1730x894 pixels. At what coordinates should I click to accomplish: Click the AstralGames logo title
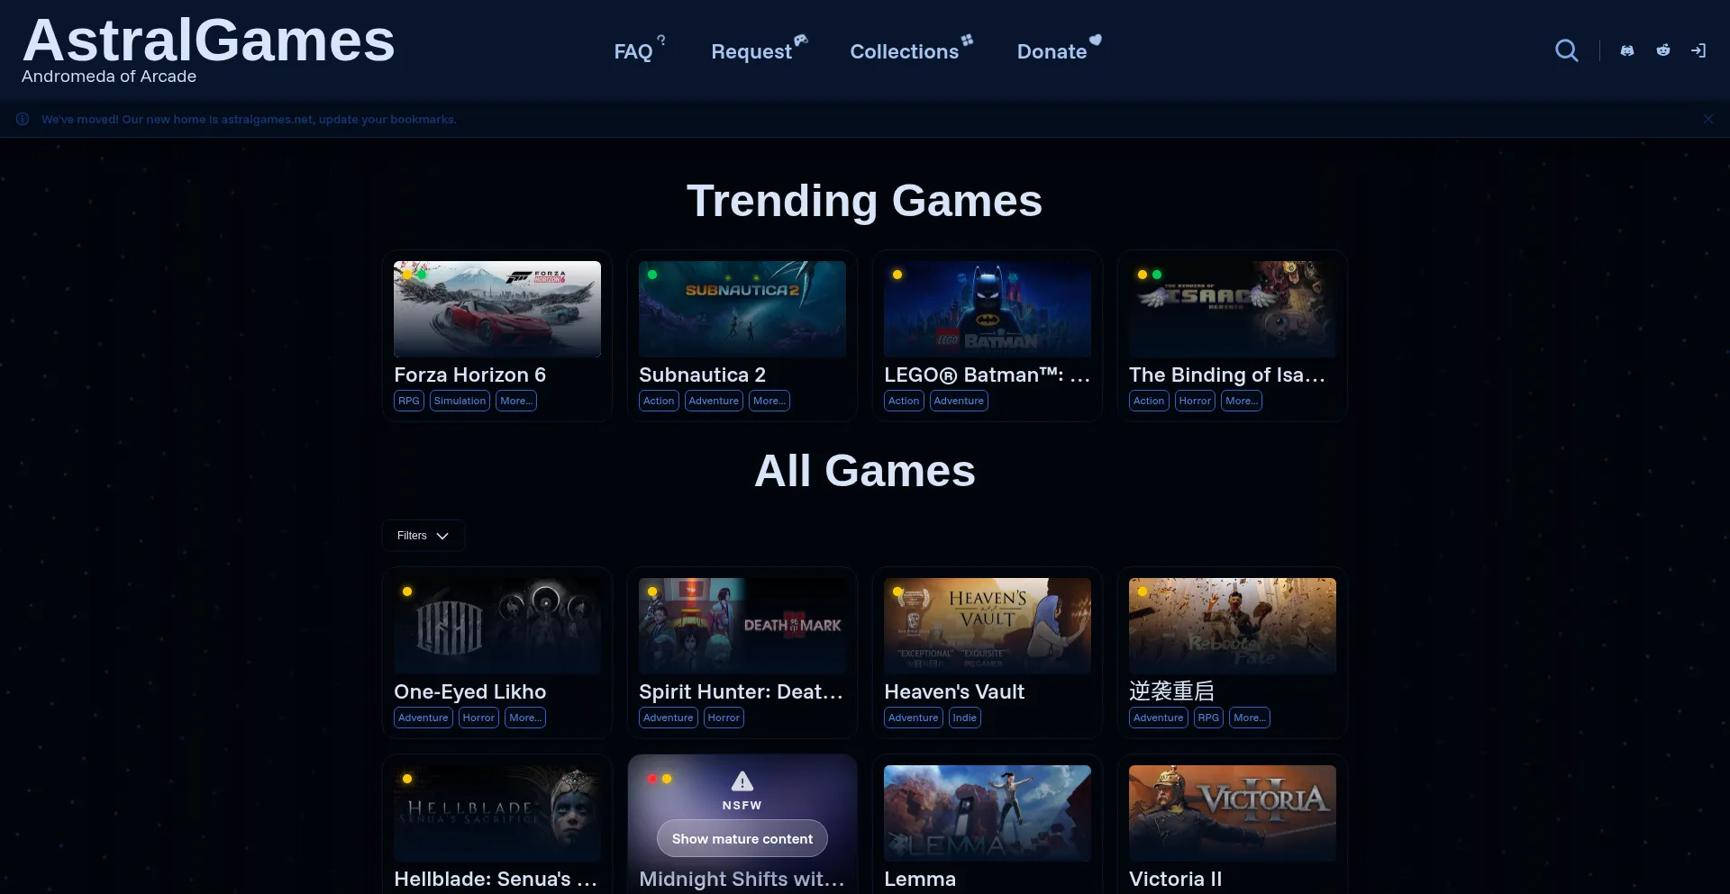pyautogui.click(x=208, y=41)
